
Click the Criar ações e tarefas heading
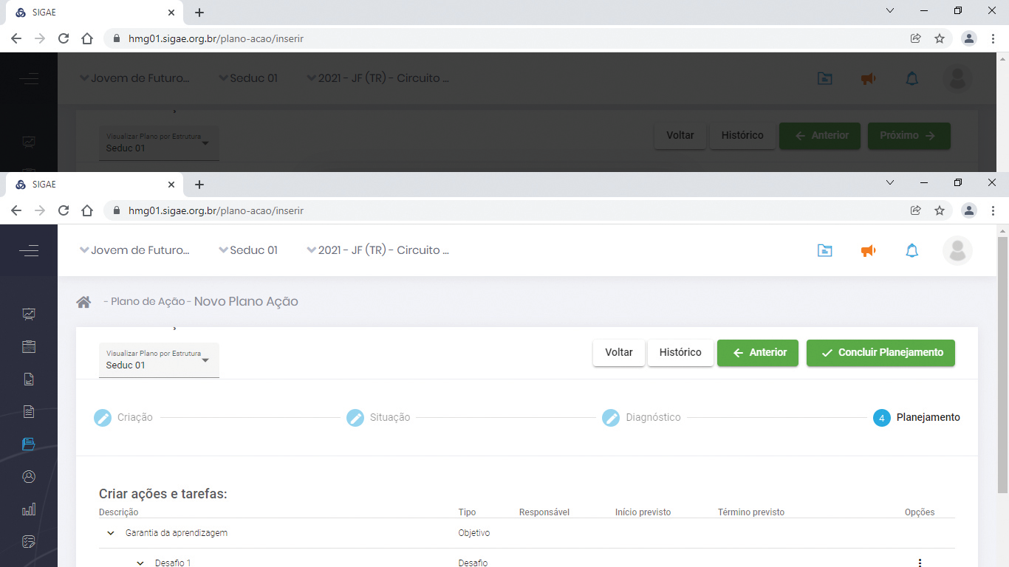point(163,494)
